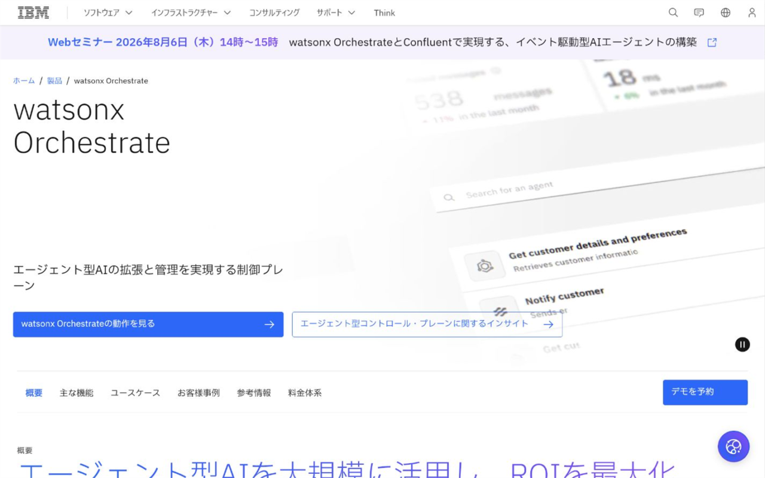Image resolution: width=765 pixels, height=478 pixels.
Task: Pause the hero animation
Action: (742, 344)
